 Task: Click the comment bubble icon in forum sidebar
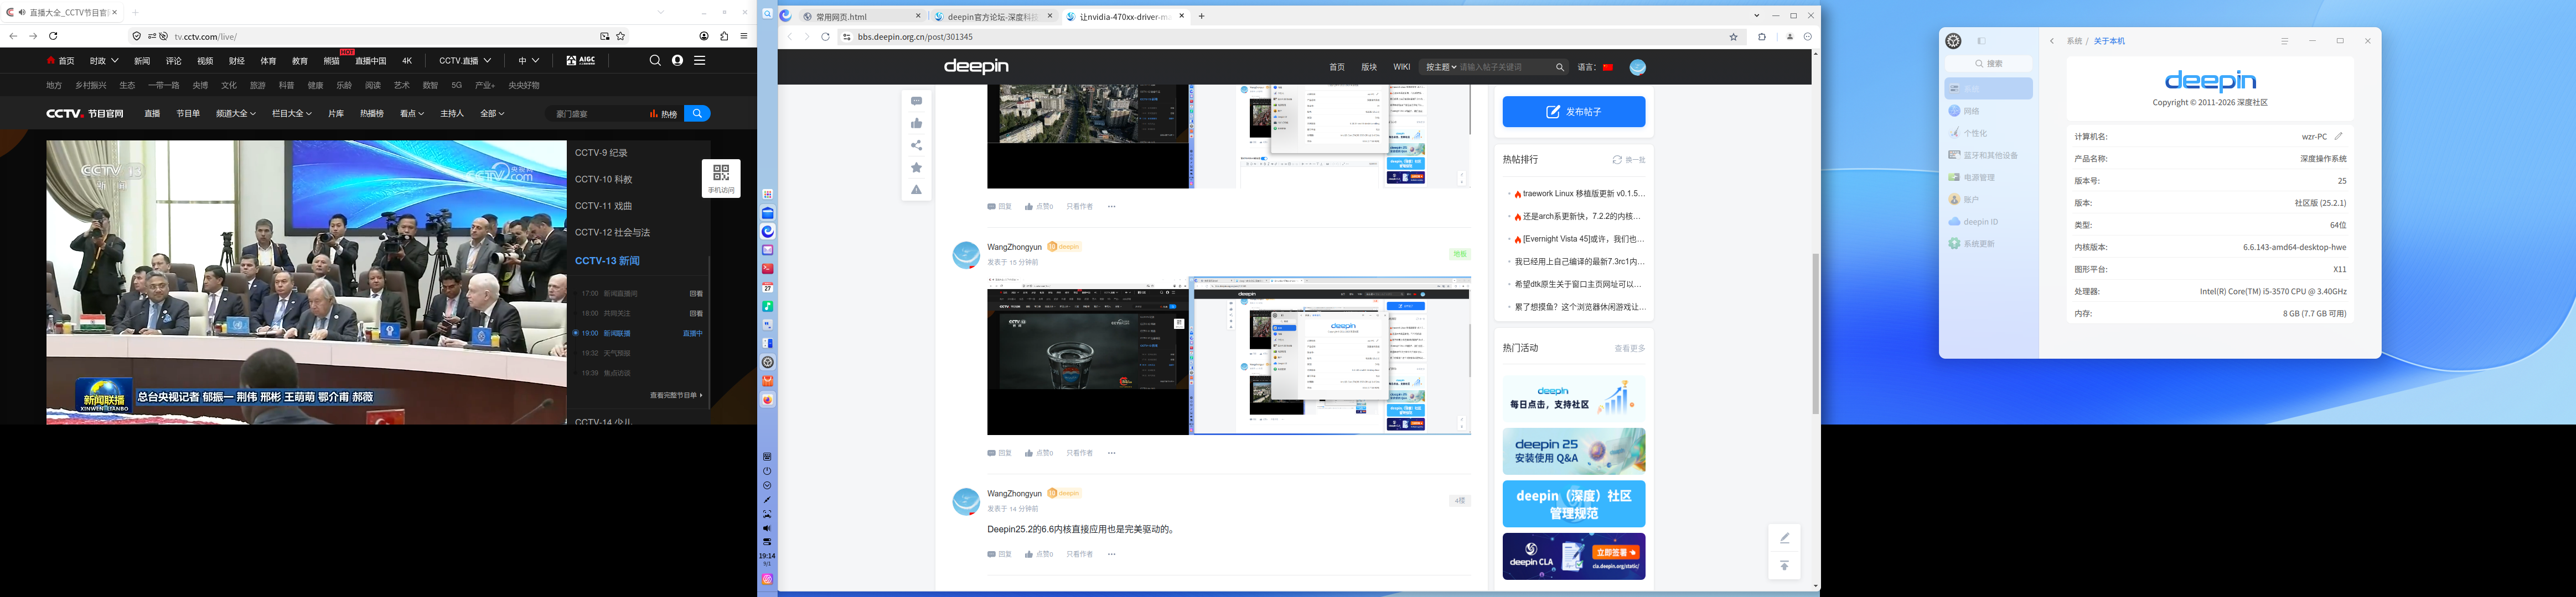tap(916, 101)
